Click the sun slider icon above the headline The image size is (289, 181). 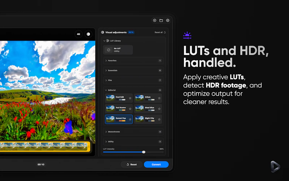[x=187, y=35]
